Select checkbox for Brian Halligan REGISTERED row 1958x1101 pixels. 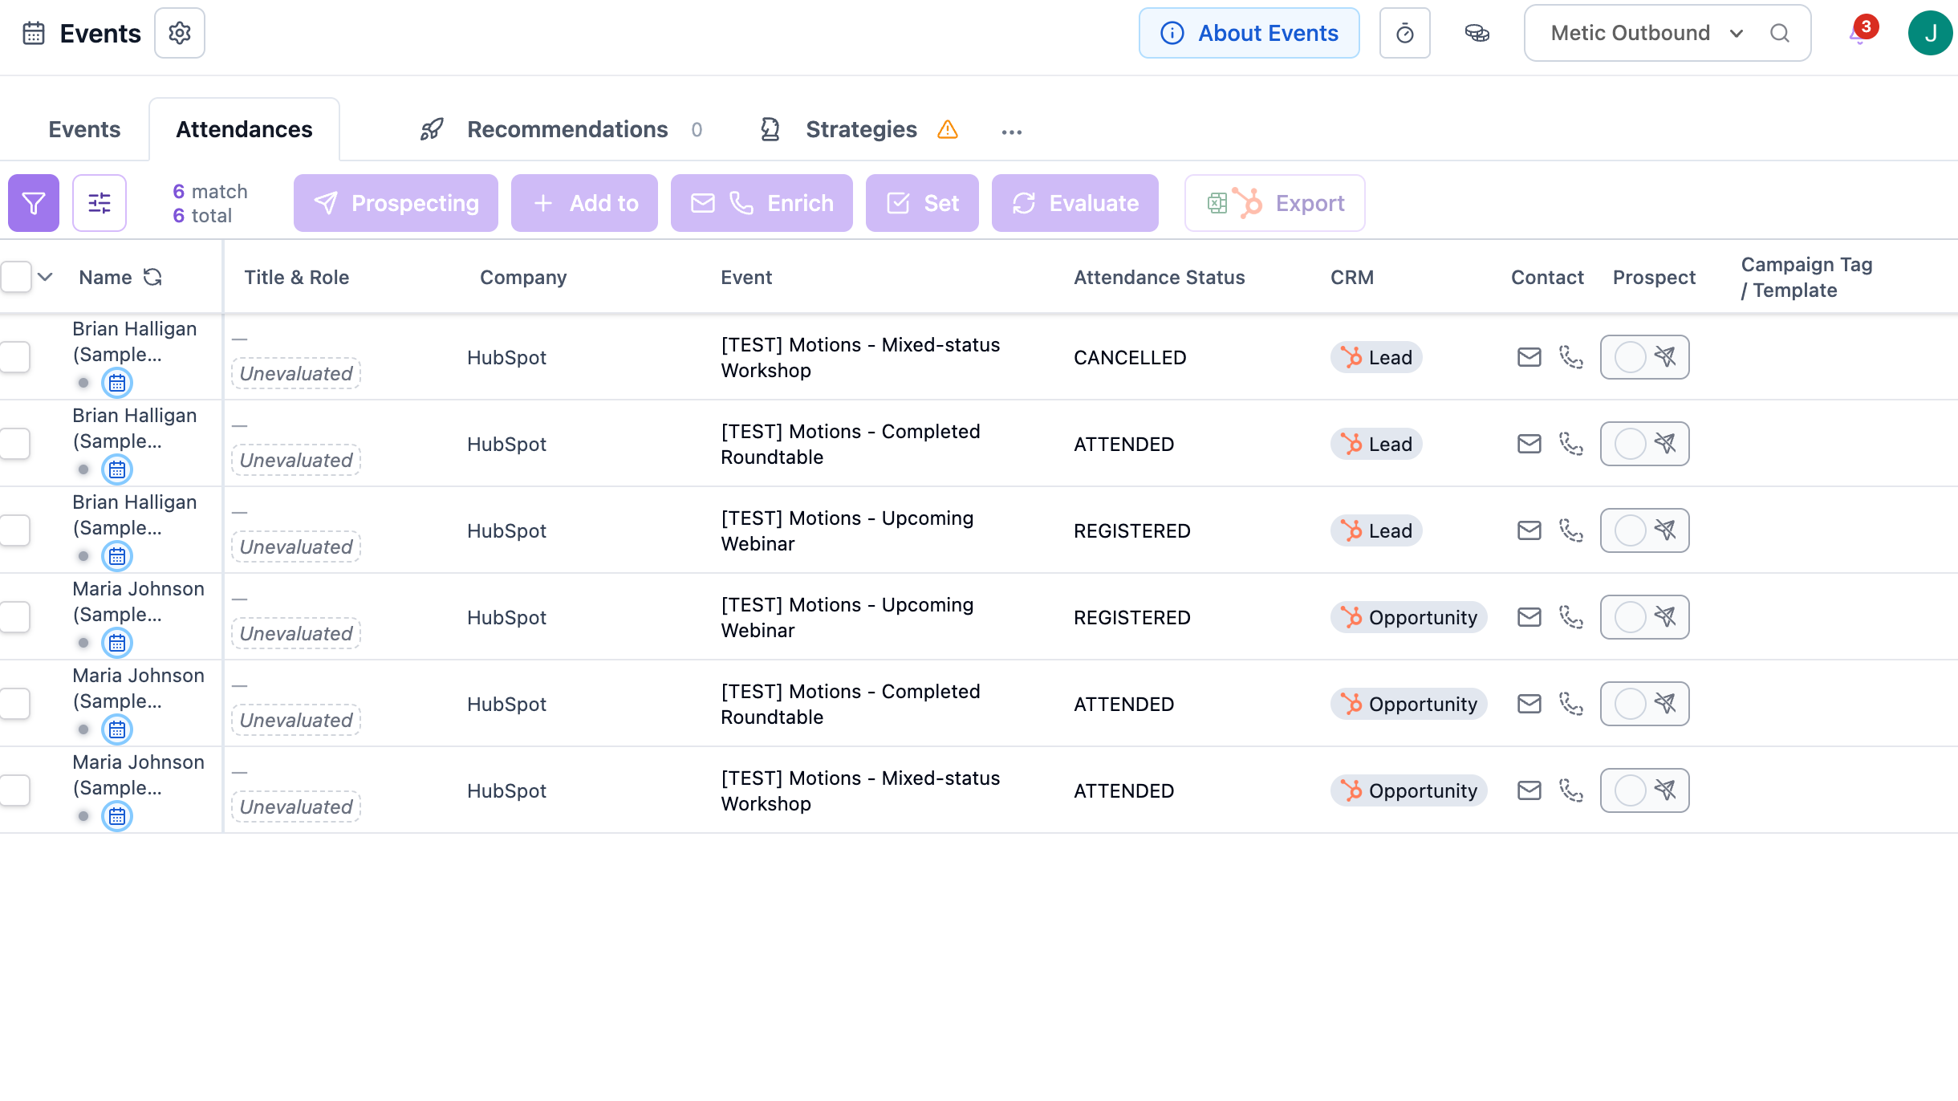[x=15, y=530]
